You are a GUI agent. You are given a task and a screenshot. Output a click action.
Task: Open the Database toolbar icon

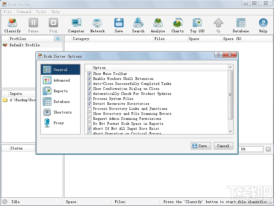(x=241, y=23)
